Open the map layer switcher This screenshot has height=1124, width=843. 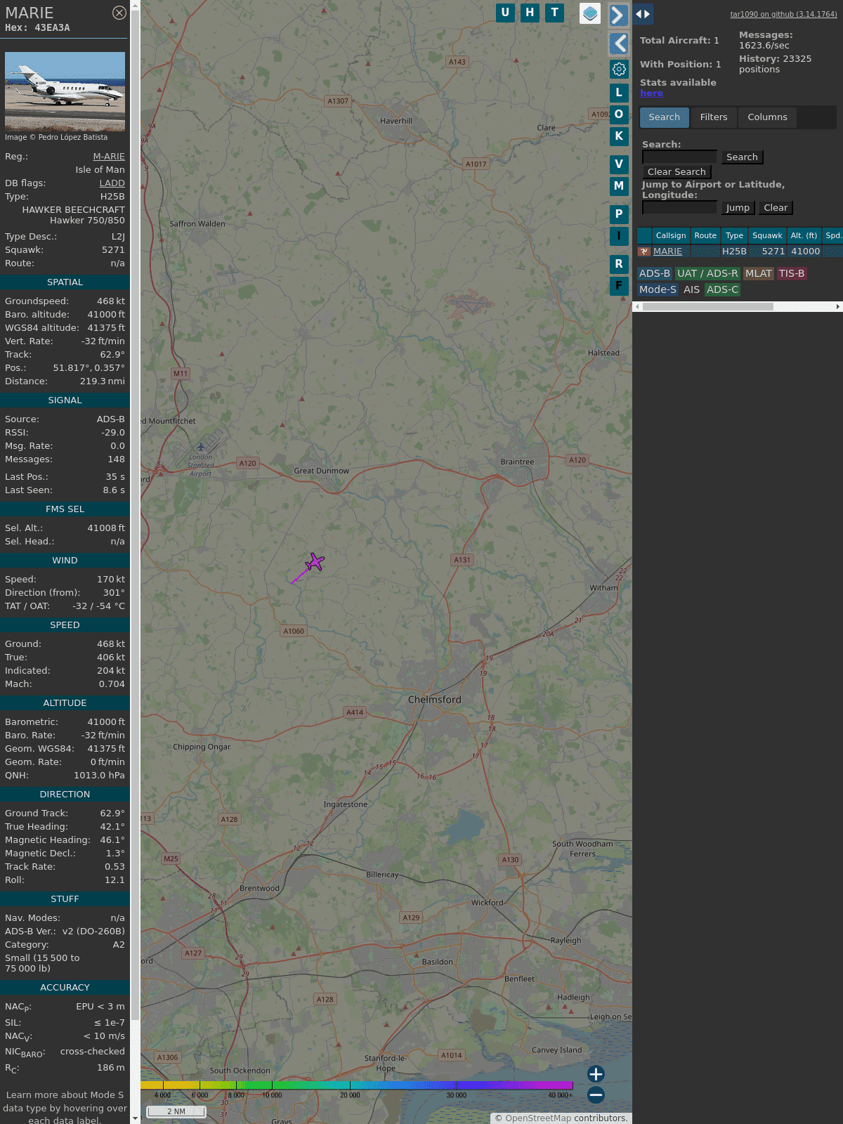590,13
